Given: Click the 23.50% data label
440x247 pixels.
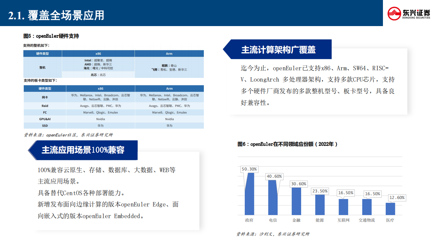Looking at the screenshot, I should [320, 191].
